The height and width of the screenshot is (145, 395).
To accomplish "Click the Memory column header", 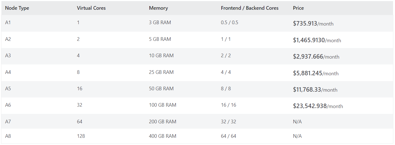I will click(x=158, y=8).
